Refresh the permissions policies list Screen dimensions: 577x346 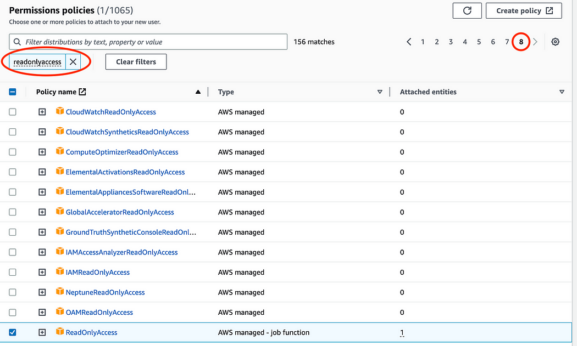point(467,10)
